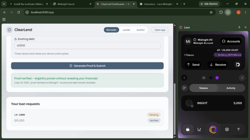
Task: Switch to the Activity tab in Lace
Action: coord(231,88)
